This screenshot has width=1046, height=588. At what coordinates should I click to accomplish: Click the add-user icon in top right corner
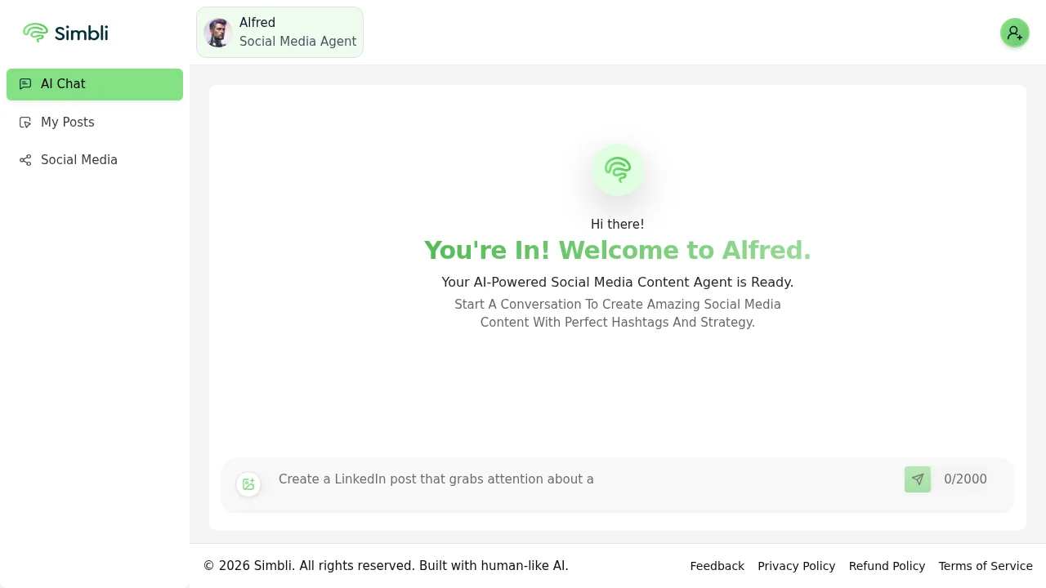[1015, 33]
